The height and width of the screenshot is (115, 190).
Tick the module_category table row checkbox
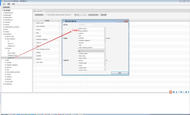34,40
